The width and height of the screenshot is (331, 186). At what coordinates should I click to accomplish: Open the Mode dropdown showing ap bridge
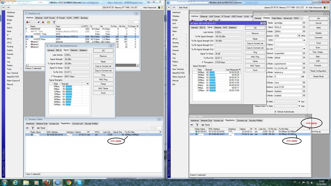click(x=304, y=23)
